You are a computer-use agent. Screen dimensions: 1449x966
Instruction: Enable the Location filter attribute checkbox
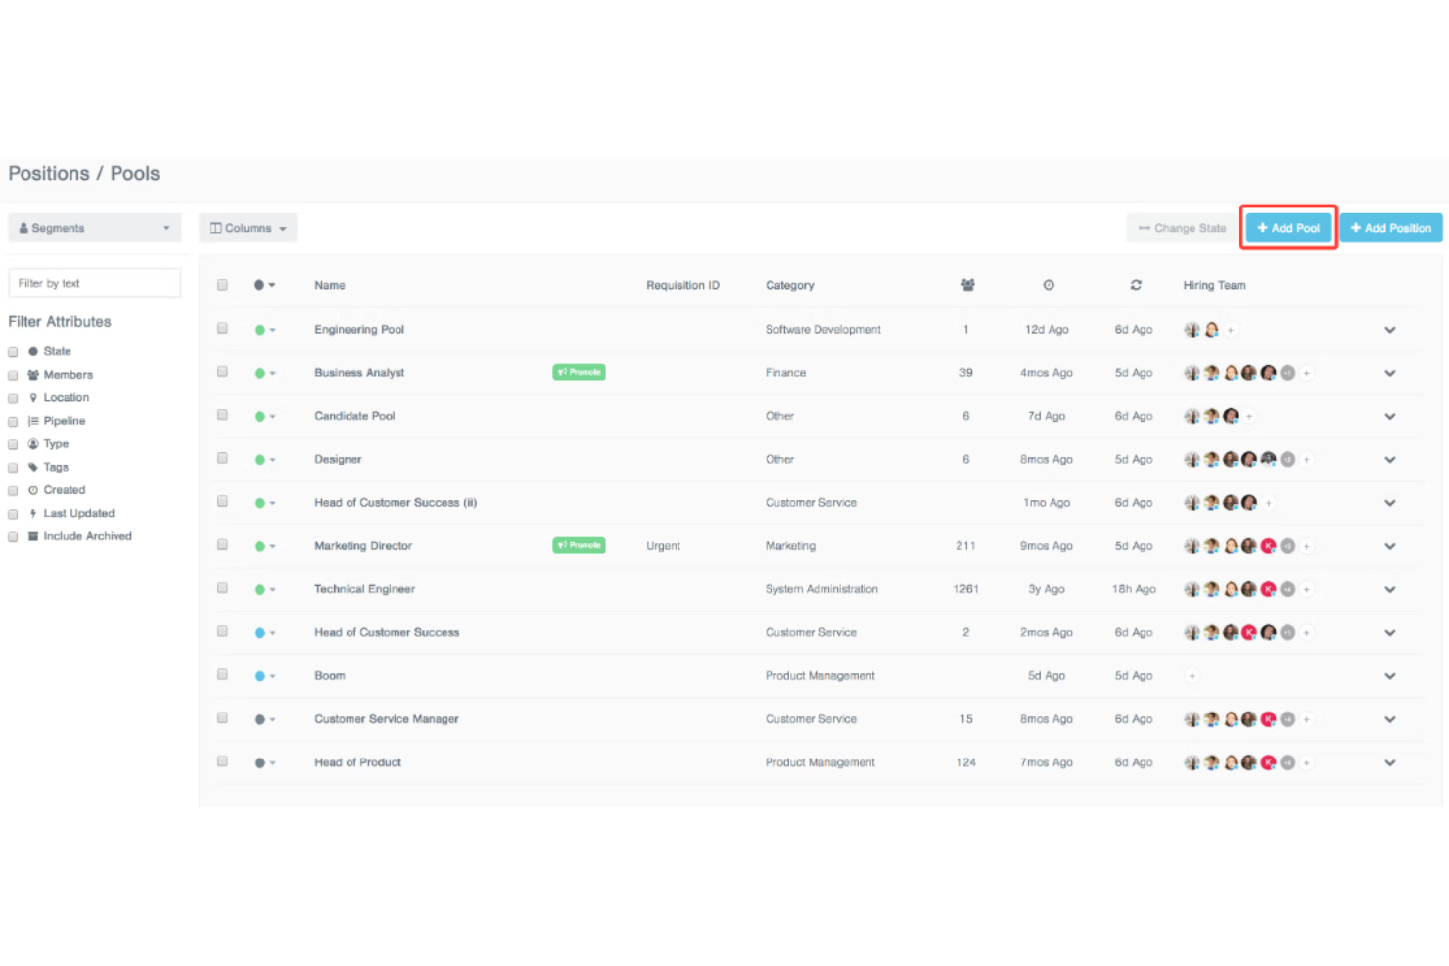coord(13,398)
